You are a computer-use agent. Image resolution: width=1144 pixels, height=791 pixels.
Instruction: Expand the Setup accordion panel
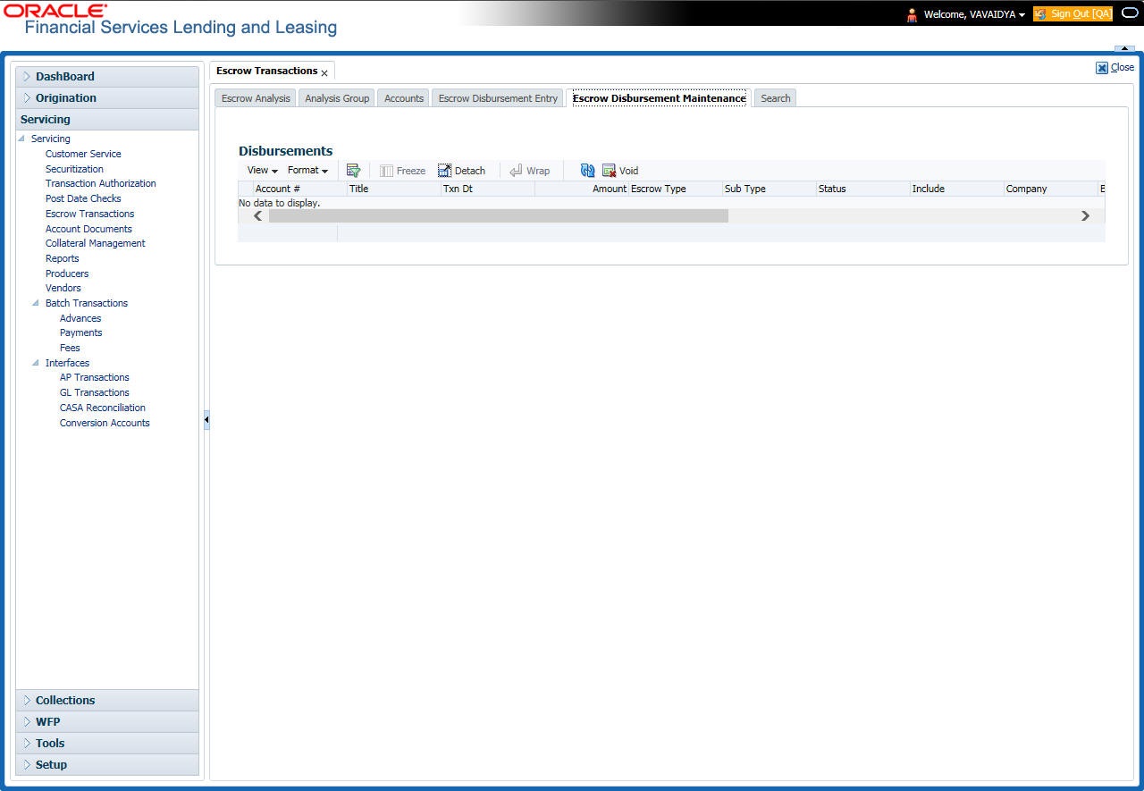(x=107, y=765)
